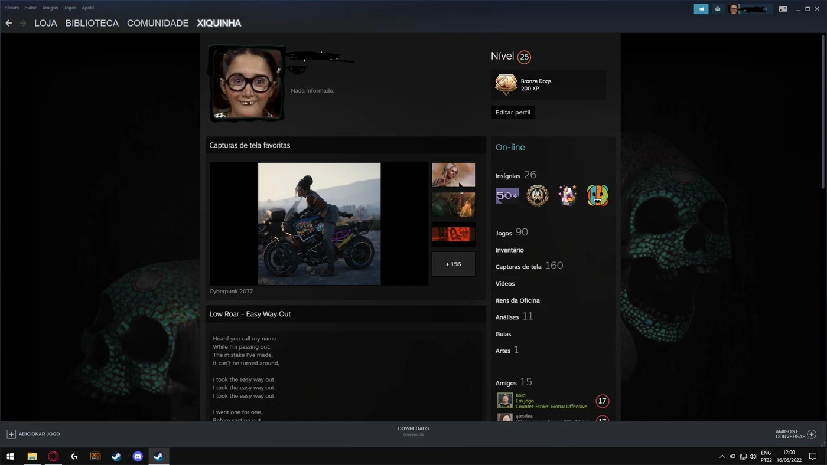The height and width of the screenshot is (465, 827).
Task: Click the 50+ games badge icon
Action: pos(507,195)
